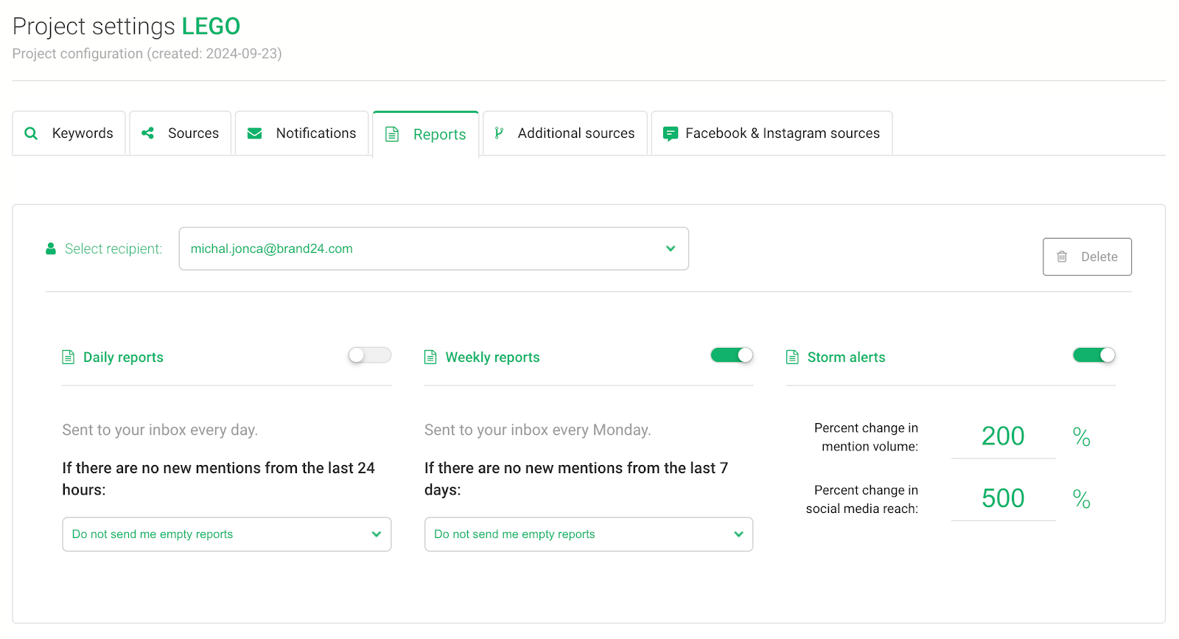Click the document icon on Reports tab
The width and height of the screenshot is (1179, 639).
392,134
